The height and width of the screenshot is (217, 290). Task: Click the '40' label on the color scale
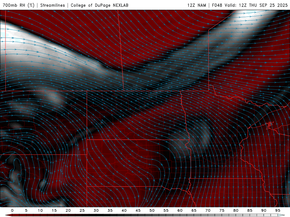pos(124,210)
